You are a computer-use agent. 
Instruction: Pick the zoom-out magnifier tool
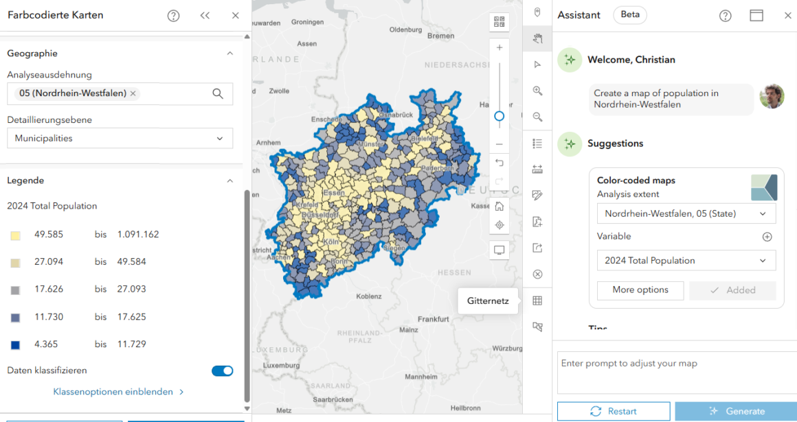click(537, 117)
